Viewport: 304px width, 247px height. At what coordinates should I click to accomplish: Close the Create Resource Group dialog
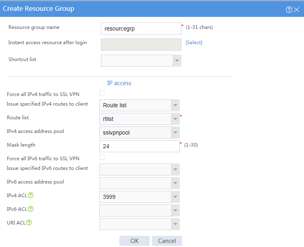296,10
